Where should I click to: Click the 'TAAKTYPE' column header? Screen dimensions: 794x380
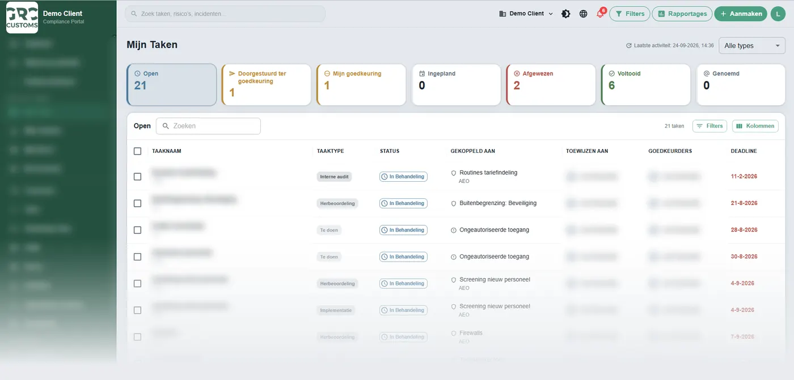point(331,151)
